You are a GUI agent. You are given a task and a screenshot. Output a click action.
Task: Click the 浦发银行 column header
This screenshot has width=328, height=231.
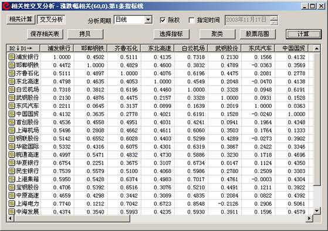point(57,48)
